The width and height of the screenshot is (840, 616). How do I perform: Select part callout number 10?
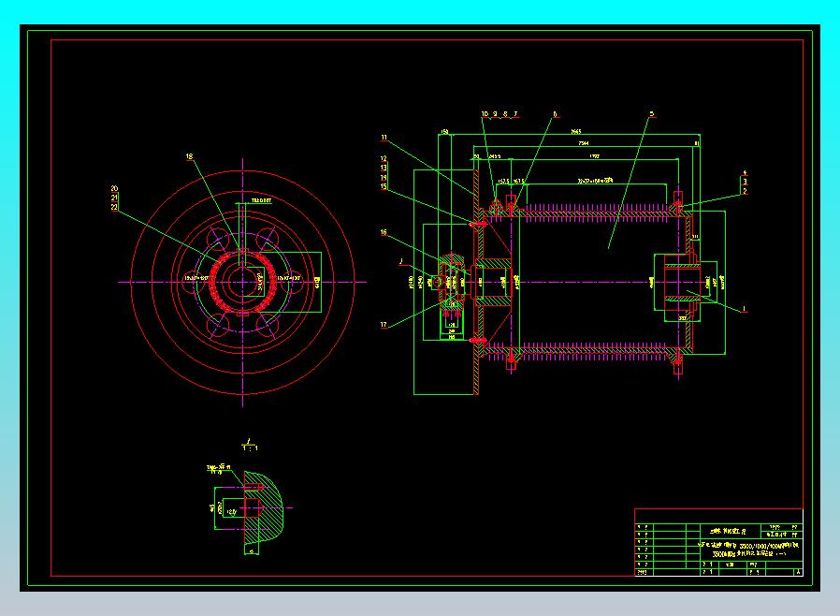coord(485,113)
